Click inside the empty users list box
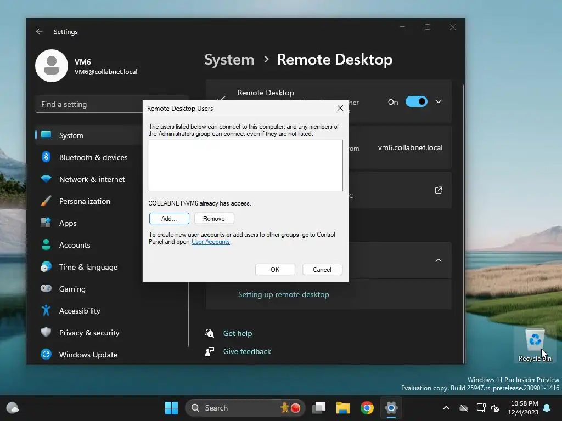 [246, 166]
